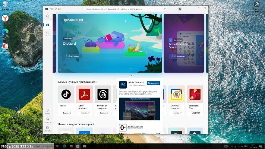
Task: Click the magnifier search icon in Store
Action: click(164, 9)
